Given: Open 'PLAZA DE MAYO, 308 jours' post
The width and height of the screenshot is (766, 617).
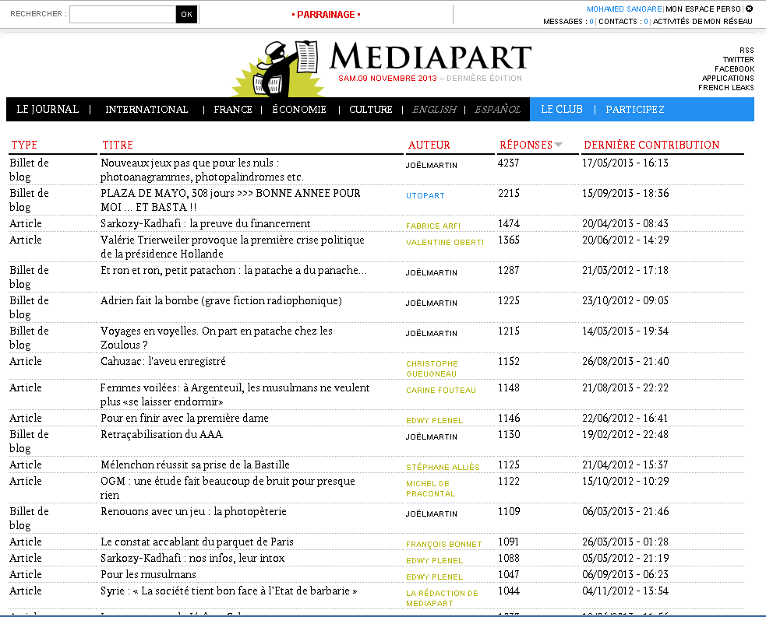Looking at the screenshot, I should (x=230, y=200).
